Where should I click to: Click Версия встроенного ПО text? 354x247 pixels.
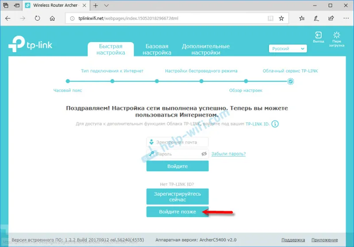[78, 240]
